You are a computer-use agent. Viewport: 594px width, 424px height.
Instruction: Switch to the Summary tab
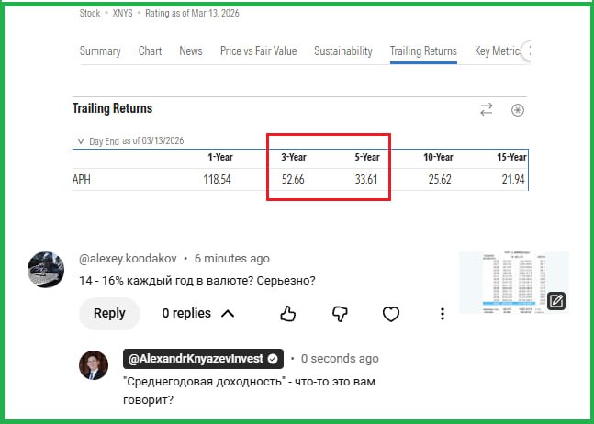[99, 51]
